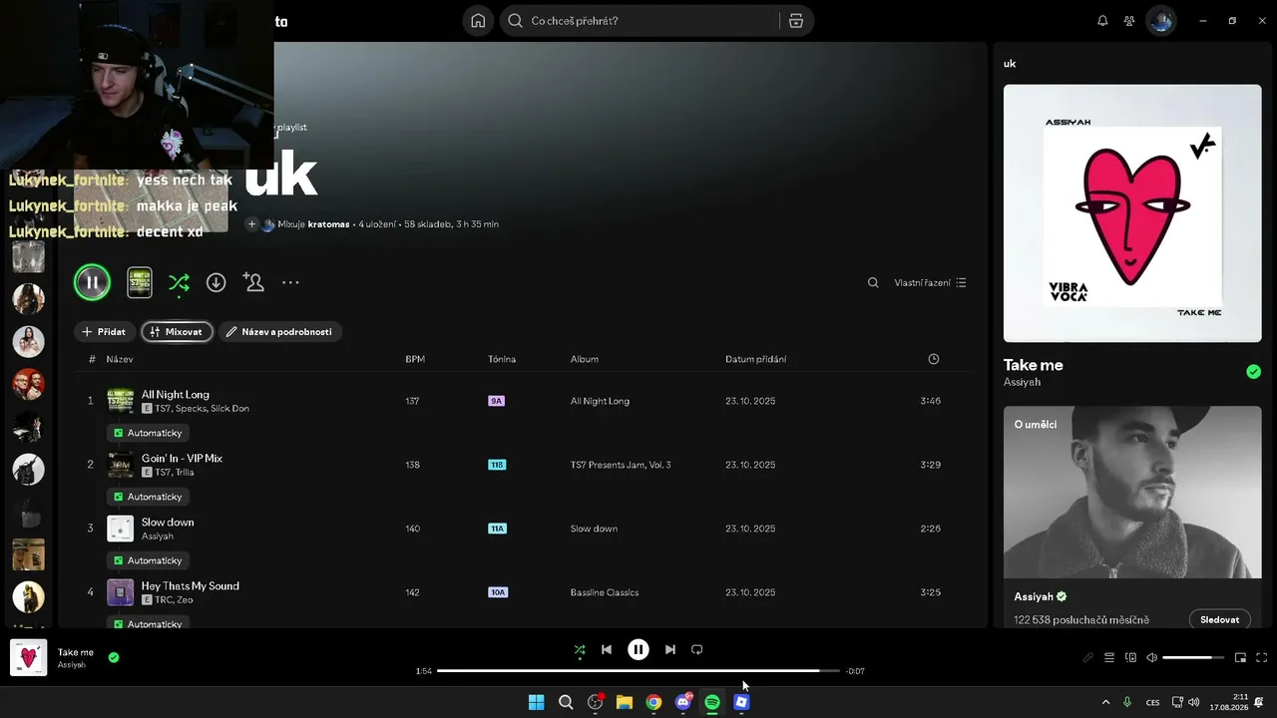The width and height of the screenshot is (1277, 718).
Task: Toggle the saved checkmark in the player bar
Action: coord(114,657)
